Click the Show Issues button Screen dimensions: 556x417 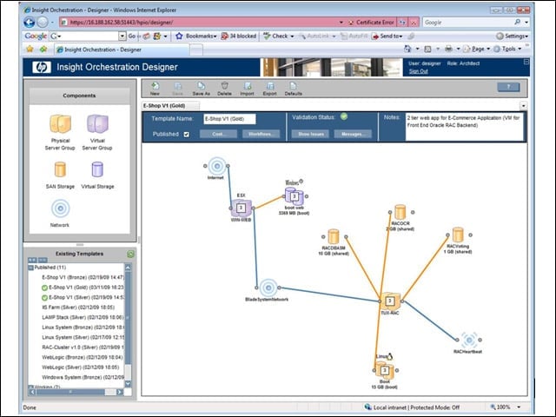click(x=310, y=134)
